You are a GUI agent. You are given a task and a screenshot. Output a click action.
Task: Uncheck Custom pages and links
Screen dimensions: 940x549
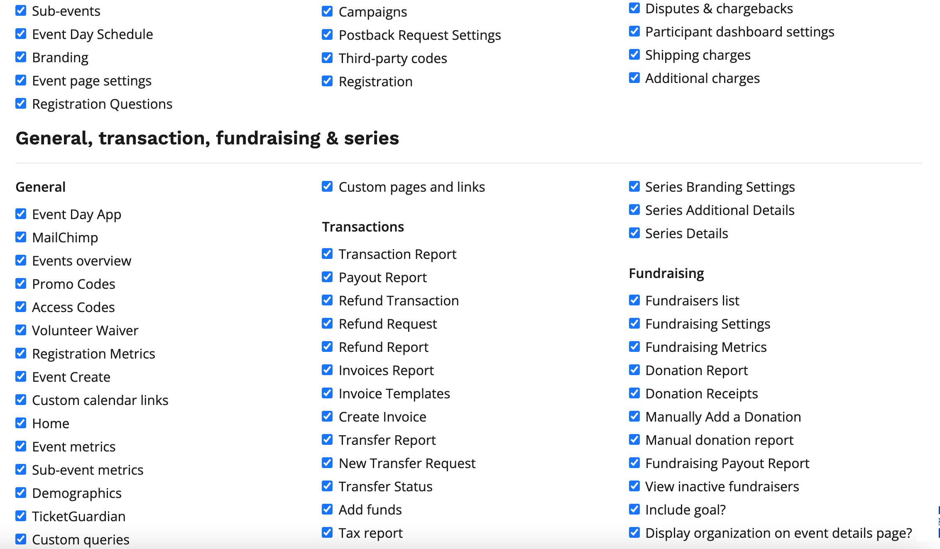(x=327, y=186)
